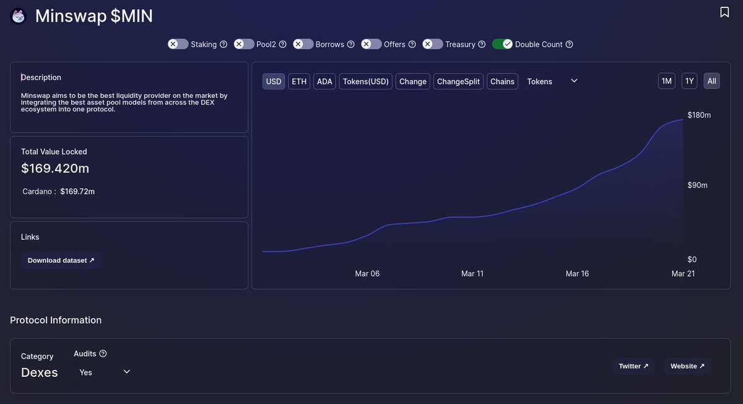Click the Borrows question mark icon
743x404 pixels.
point(351,44)
